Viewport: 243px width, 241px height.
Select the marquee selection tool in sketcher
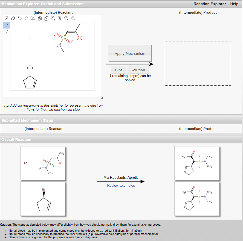point(6,18)
